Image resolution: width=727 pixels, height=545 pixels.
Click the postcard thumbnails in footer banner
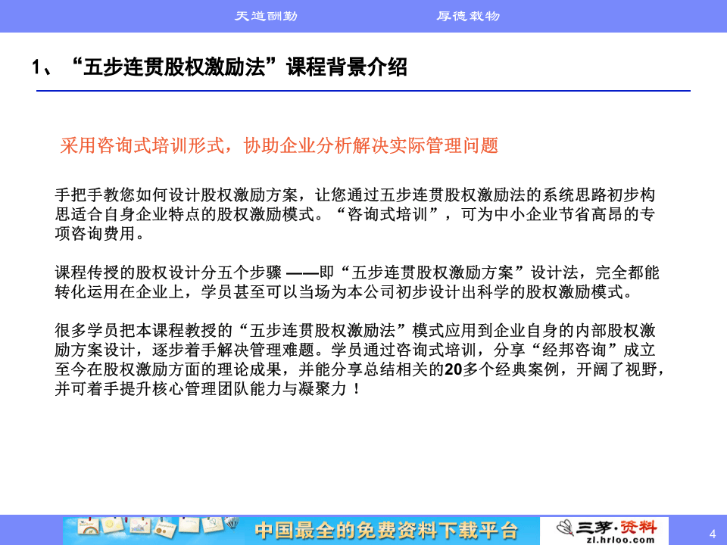pyautogui.click(x=158, y=528)
